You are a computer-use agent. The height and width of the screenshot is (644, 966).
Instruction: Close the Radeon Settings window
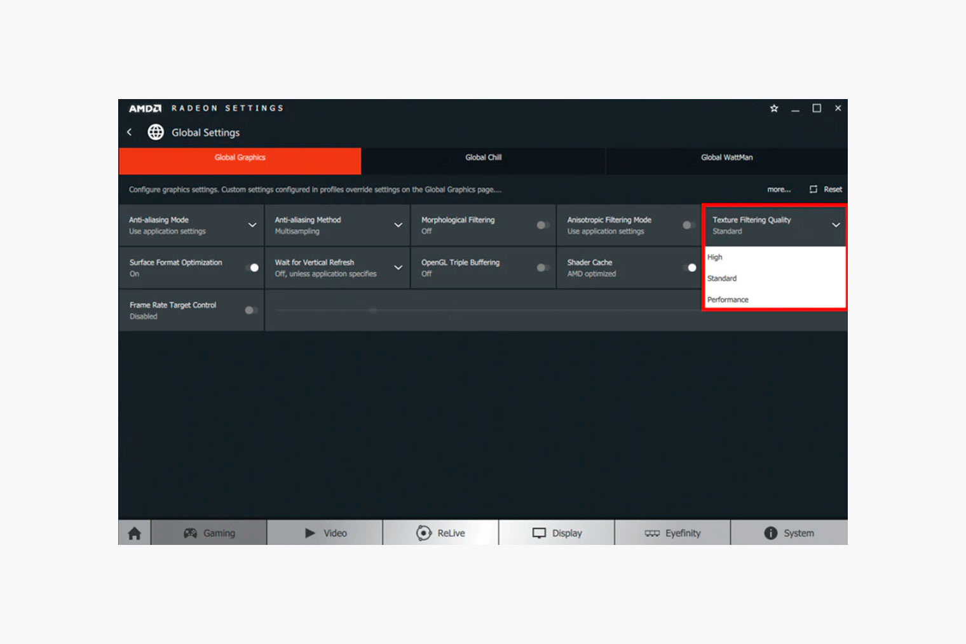coord(838,109)
